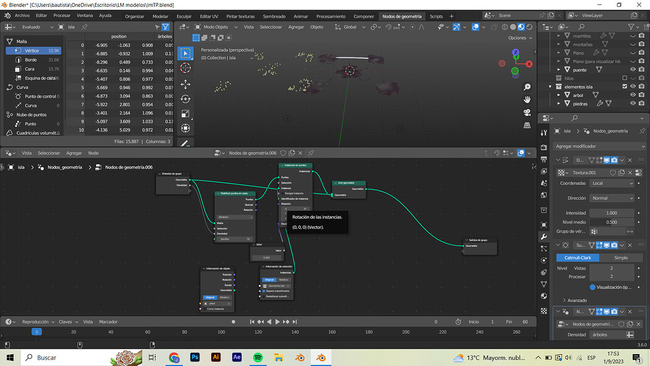The image size is (650, 366).
Task: Open the Dirección Normal dropdown
Action: point(612,198)
